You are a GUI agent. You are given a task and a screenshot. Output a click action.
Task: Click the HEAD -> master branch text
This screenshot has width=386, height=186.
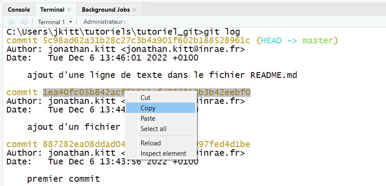(x=296, y=40)
